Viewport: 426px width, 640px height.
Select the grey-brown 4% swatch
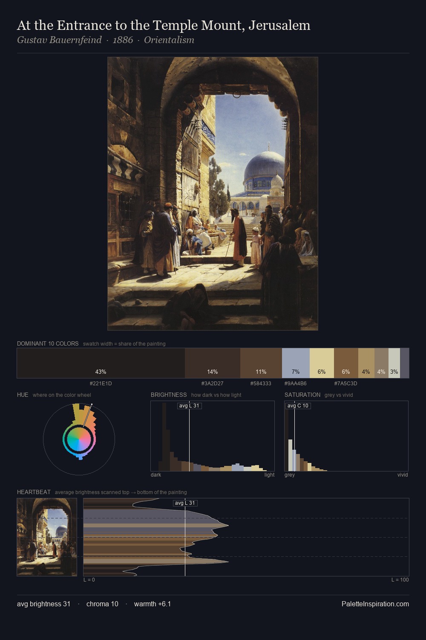pos(381,363)
